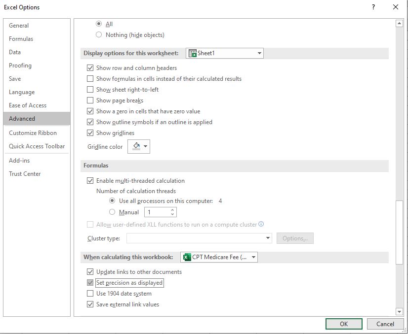Screen dimensions: 408x334
Task: Open the Display options worksheet dropdown
Action: click(x=259, y=53)
